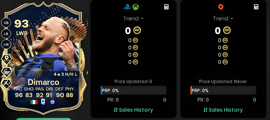
Task: Open the console price calculator icon
Action: [x=166, y=7]
